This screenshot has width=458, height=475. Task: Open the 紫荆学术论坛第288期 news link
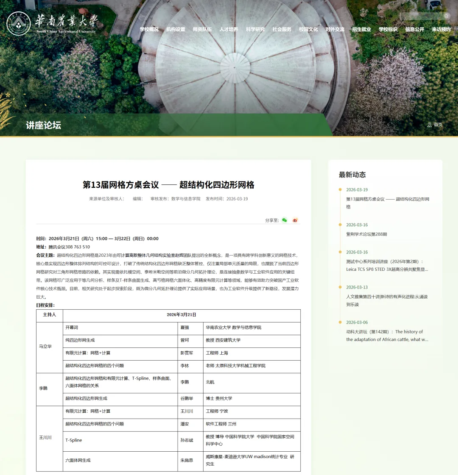(x=366, y=234)
